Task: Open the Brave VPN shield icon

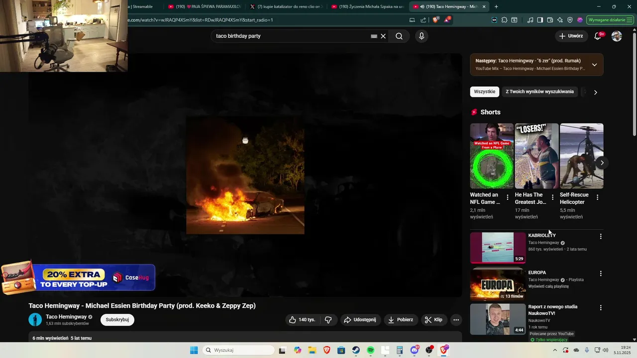Action: pyautogui.click(x=570, y=20)
